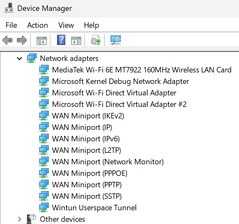Select Microsoft Kernel Debug Network Adapter
The image size is (239, 224).
coord(120,81)
